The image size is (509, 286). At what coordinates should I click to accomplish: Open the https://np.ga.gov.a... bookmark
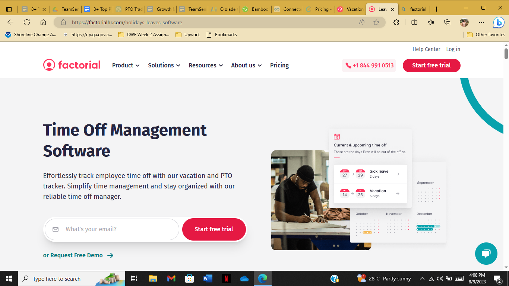88,35
